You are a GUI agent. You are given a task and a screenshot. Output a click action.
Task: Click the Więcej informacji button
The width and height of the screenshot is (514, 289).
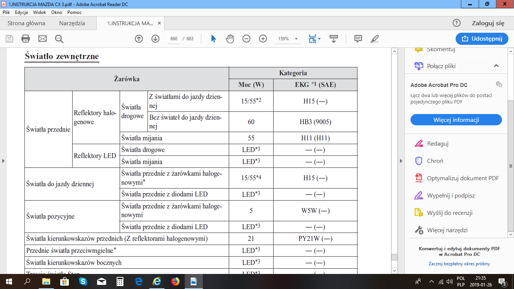click(x=456, y=120)
